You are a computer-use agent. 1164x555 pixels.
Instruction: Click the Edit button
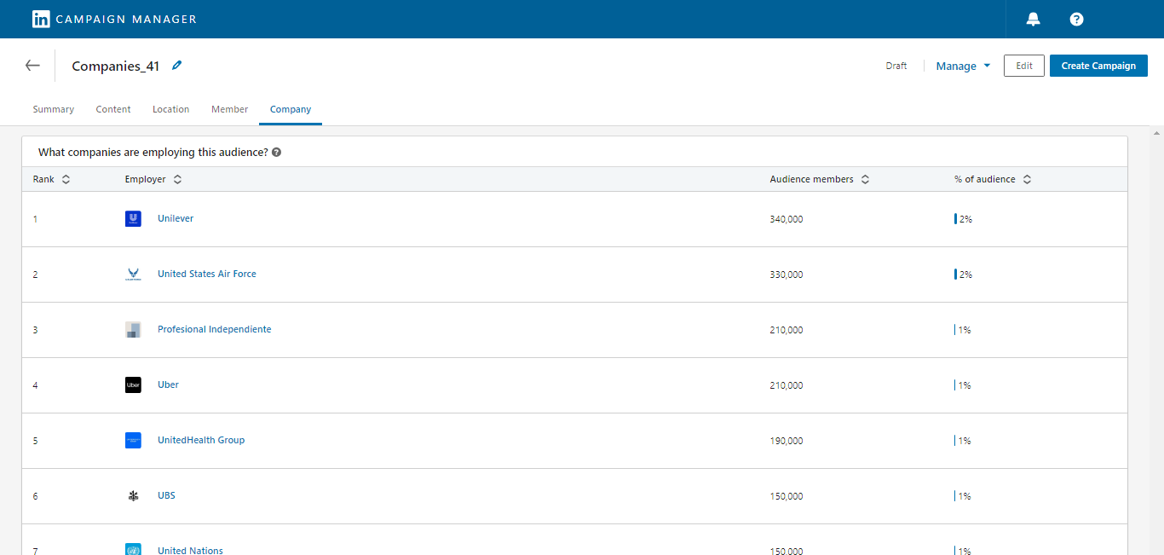click(x=1024, y=66)
